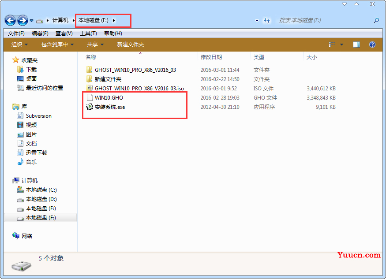386x279 pixels.
Task: Open the 工具(T) menu
Action: coord(88,33)
